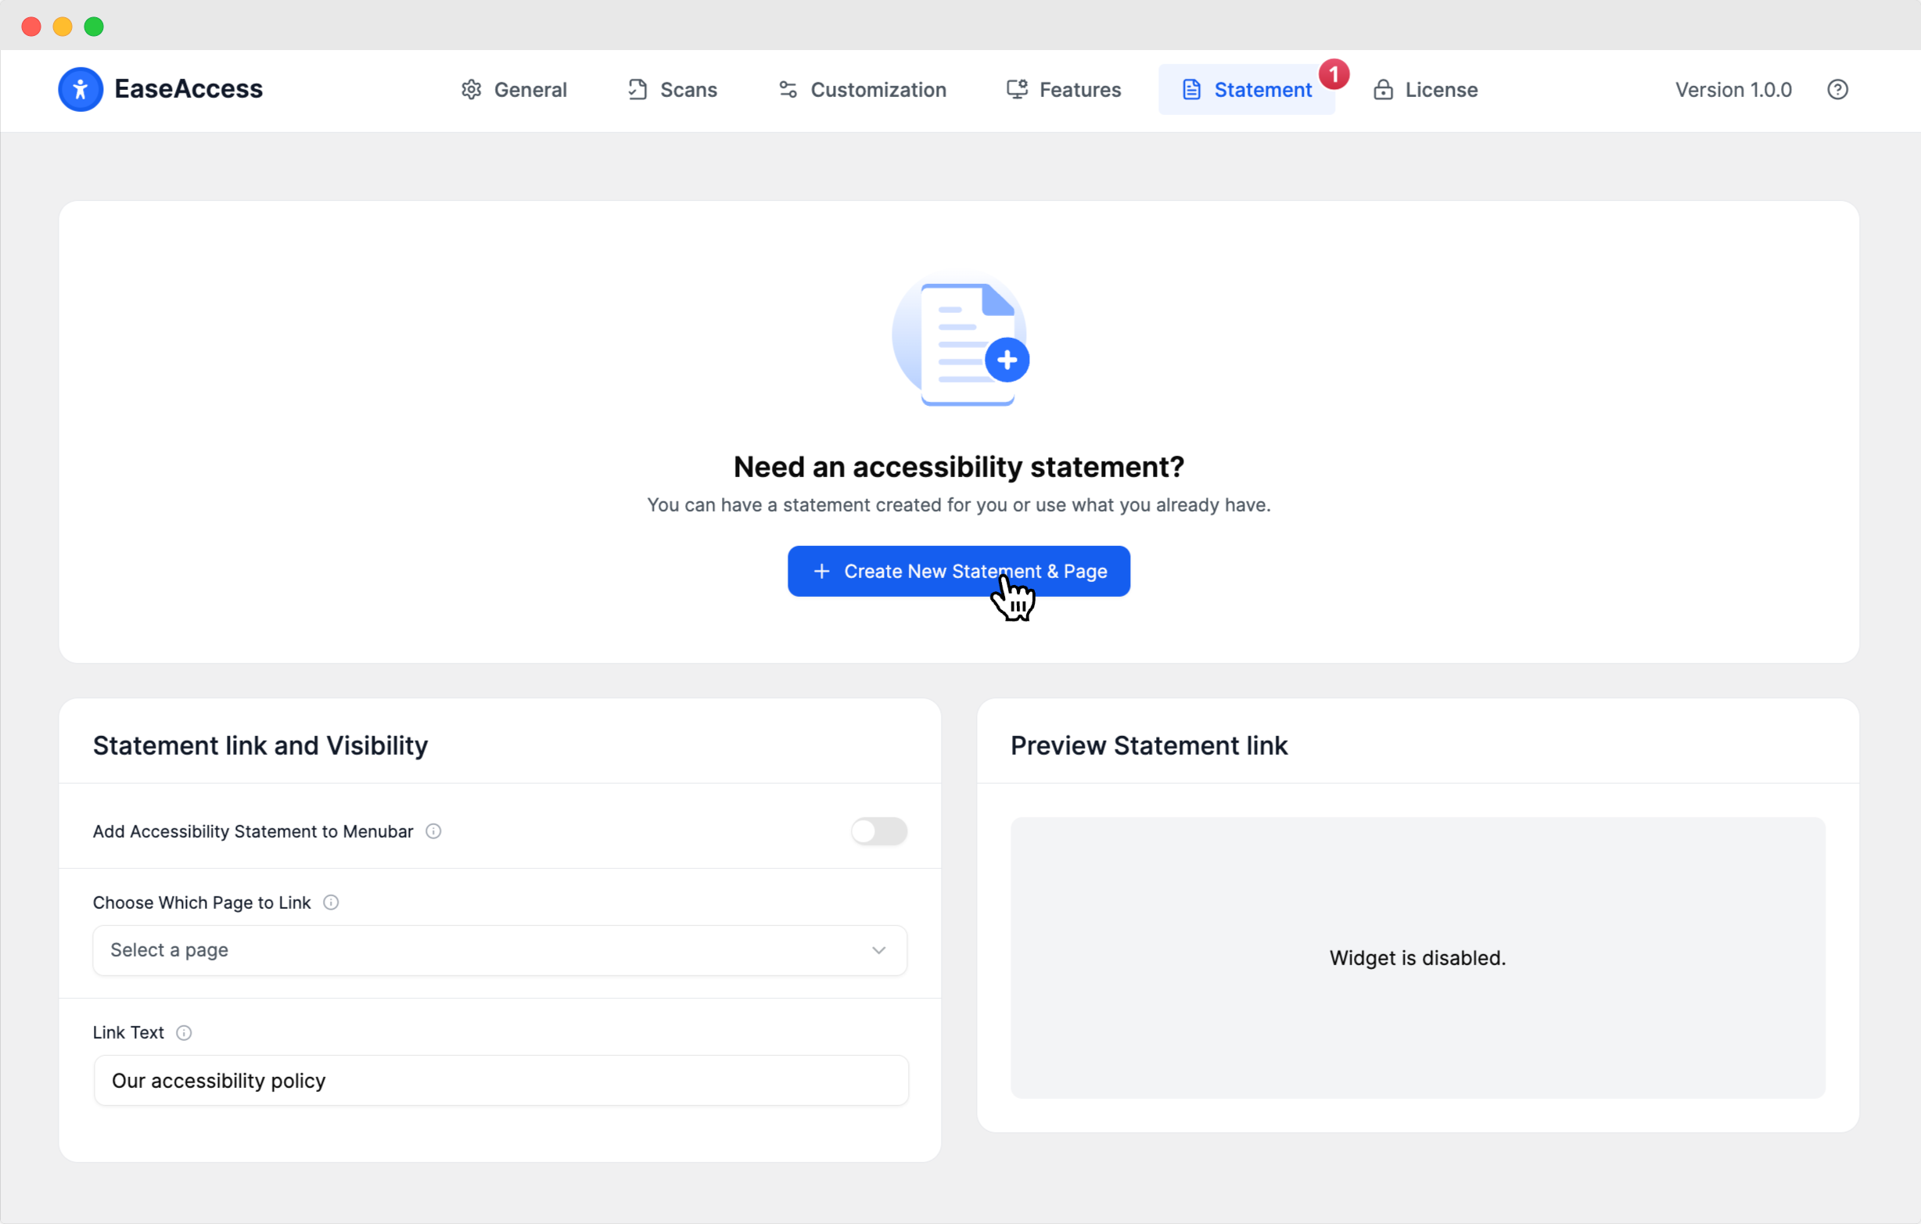Click info icon beside Add Accessibility Statement to Menubar
This screenshot has width=1921, height=1224.
(x=433, y=831)
